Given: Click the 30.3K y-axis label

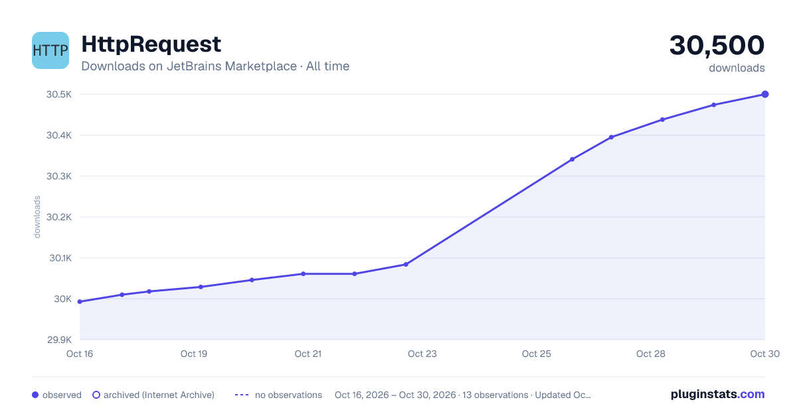Looking at the screenshot, I should pos(59,176).
